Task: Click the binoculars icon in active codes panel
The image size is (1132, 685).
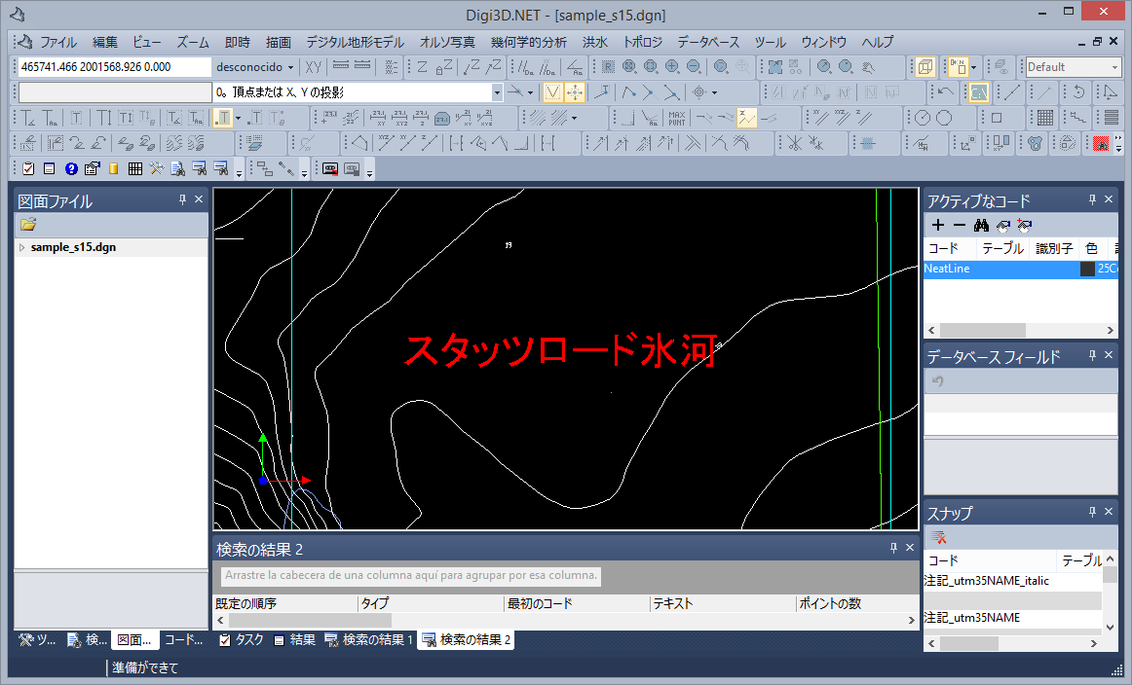Action: pos(981,225)
